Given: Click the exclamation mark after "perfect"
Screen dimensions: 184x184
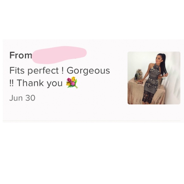Looking at the screenshot, I should point(62,70).
